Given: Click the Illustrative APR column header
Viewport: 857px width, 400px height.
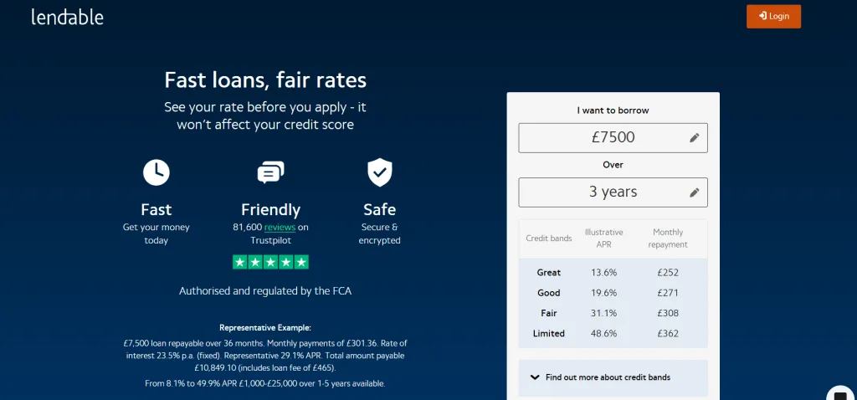Looking at the screenshot, I should point(604,238).
